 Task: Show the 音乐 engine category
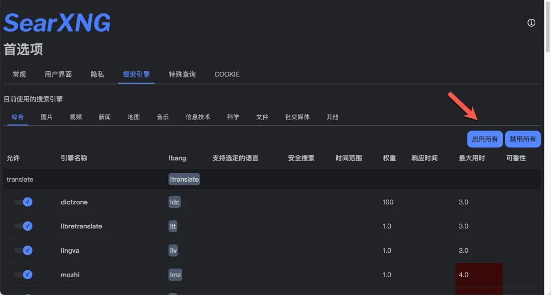point(163,117)
